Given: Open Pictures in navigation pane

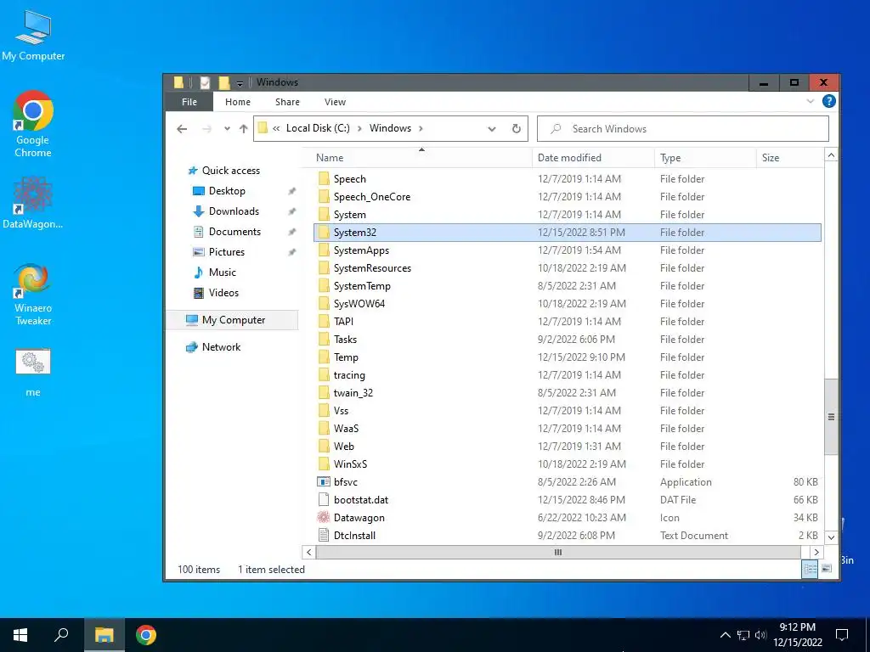Looking at the screenshot, I should pyautogui.click(x=218, y=251).
